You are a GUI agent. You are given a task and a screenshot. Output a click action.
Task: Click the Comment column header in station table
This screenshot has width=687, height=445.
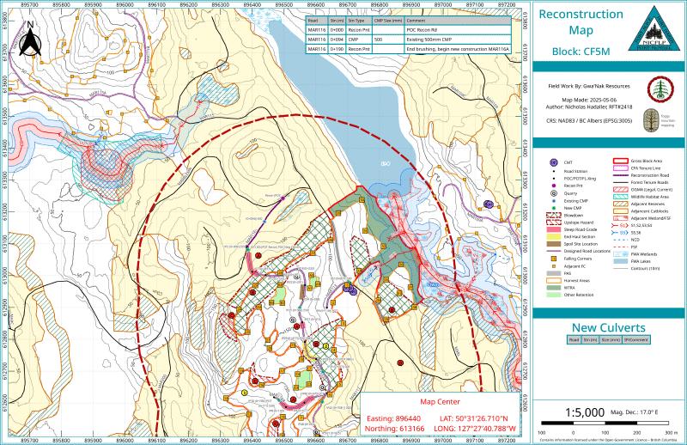point(458,21)
